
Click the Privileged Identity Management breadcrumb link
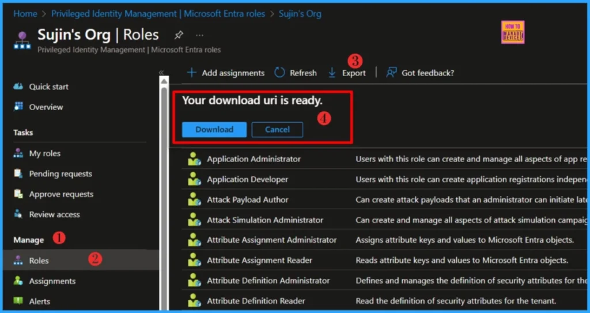pos(158,14)
